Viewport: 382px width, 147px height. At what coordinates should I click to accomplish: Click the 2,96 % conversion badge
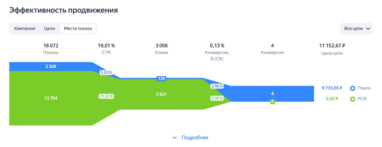(x=217, y=86)
